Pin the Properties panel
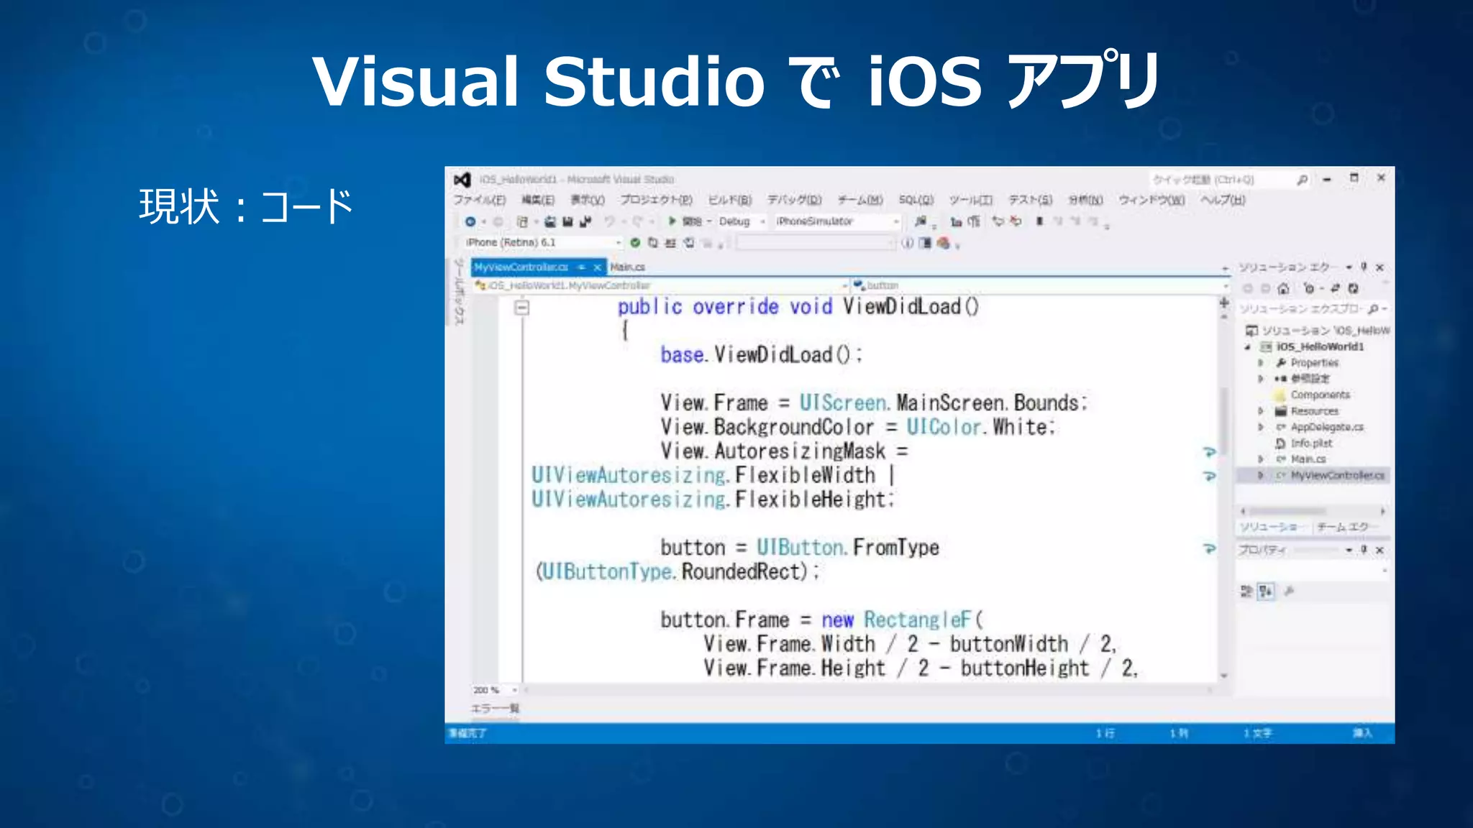 [x=1364, y=550]
